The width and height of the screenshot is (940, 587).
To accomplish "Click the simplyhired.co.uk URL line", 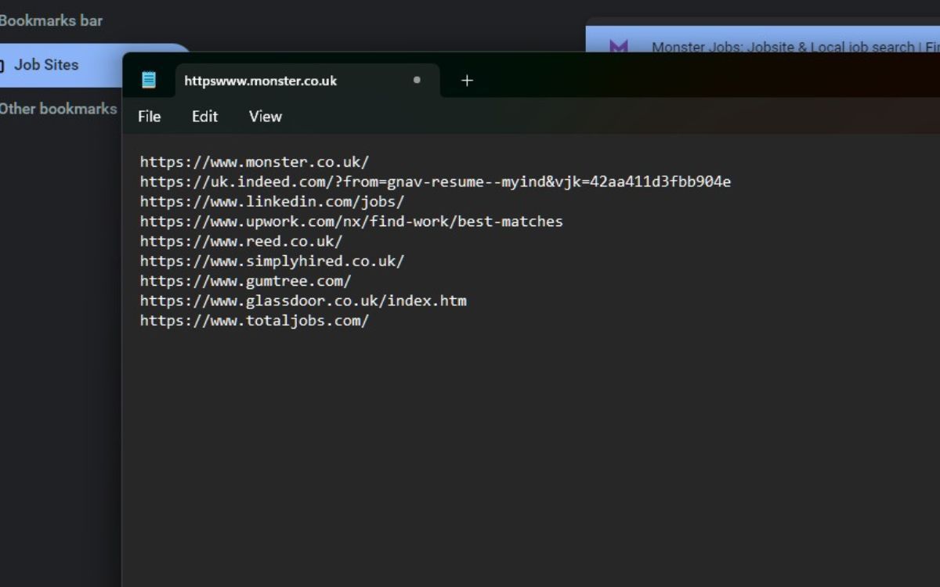I will [x=272, y=261].
